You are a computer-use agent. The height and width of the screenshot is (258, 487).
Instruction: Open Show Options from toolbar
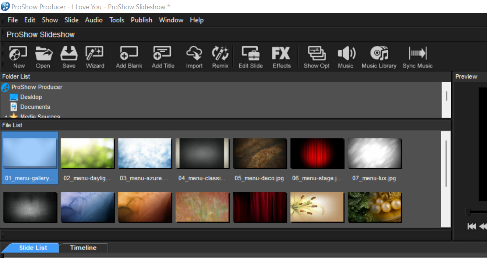pos(316,57)
